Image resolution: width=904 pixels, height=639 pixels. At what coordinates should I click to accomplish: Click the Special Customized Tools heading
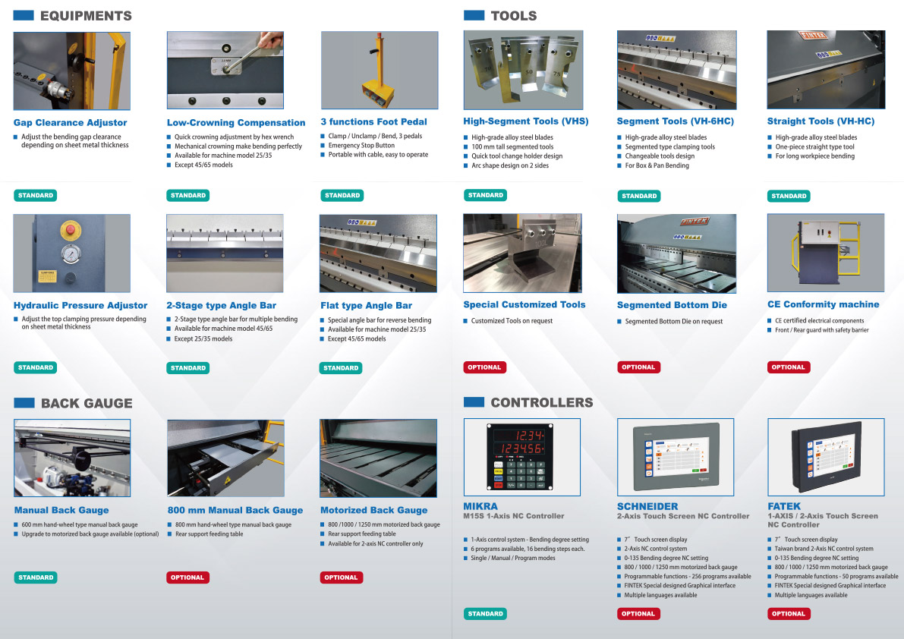(524, 304)
